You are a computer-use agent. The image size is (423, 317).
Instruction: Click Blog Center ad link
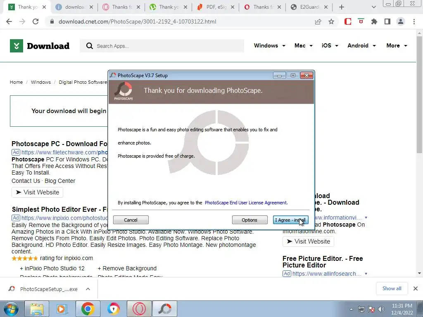tap(60, 181)
